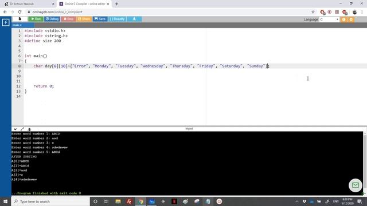Open the Windows Start menu
Image resolution: width=367 pixels, height=206 pixels.
click(x=5, y=201)
